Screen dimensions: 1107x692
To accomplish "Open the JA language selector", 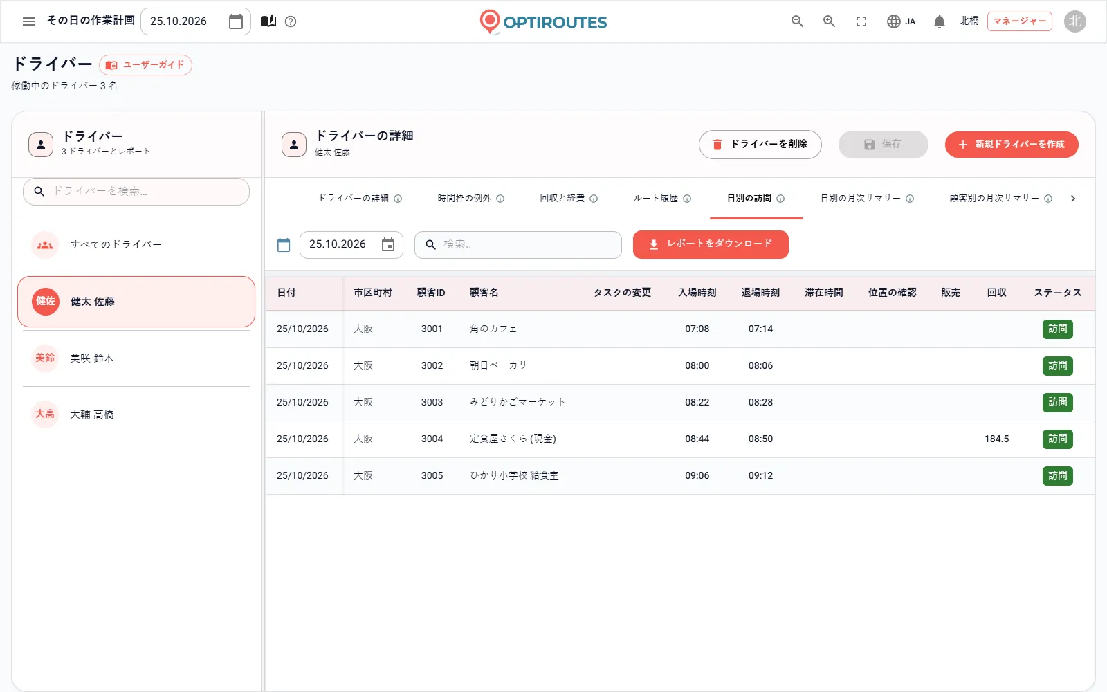I will pos(901,21).
